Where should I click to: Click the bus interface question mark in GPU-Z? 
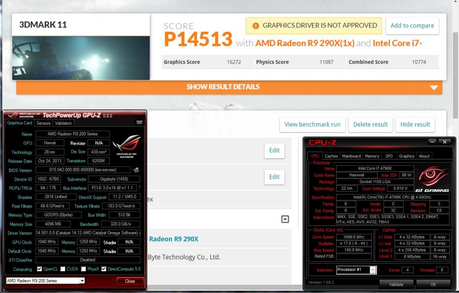click(x=139, y=188)
